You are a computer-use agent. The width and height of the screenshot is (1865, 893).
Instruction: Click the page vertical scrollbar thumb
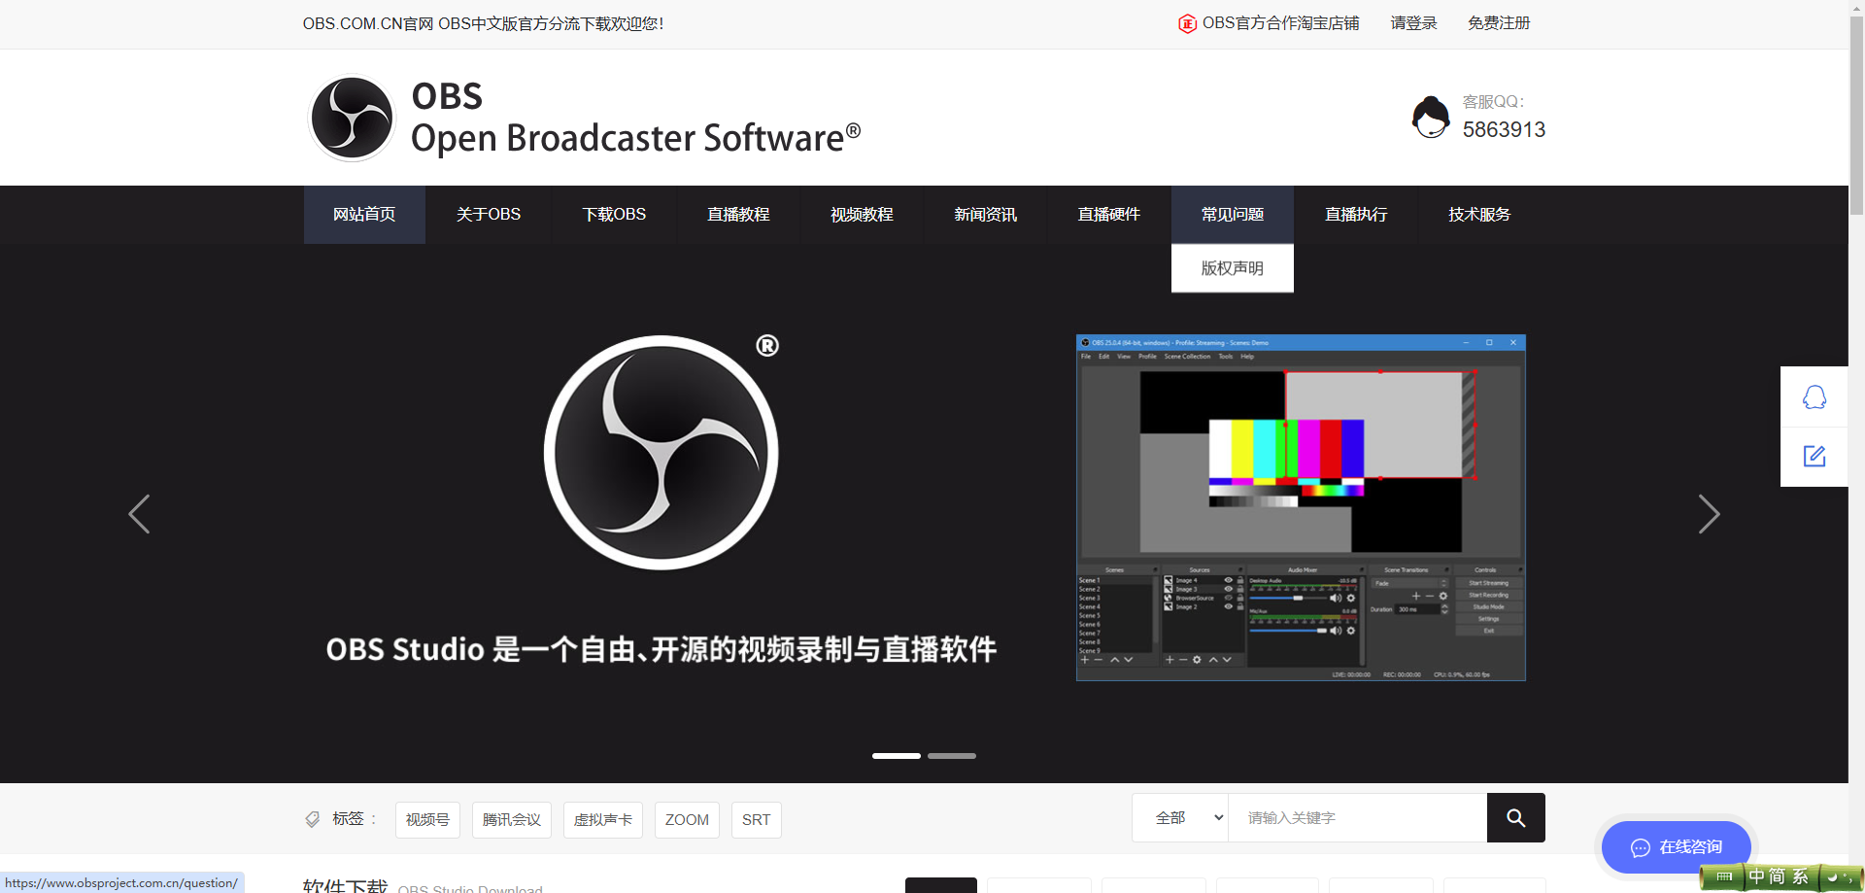tap(1856, 117)
